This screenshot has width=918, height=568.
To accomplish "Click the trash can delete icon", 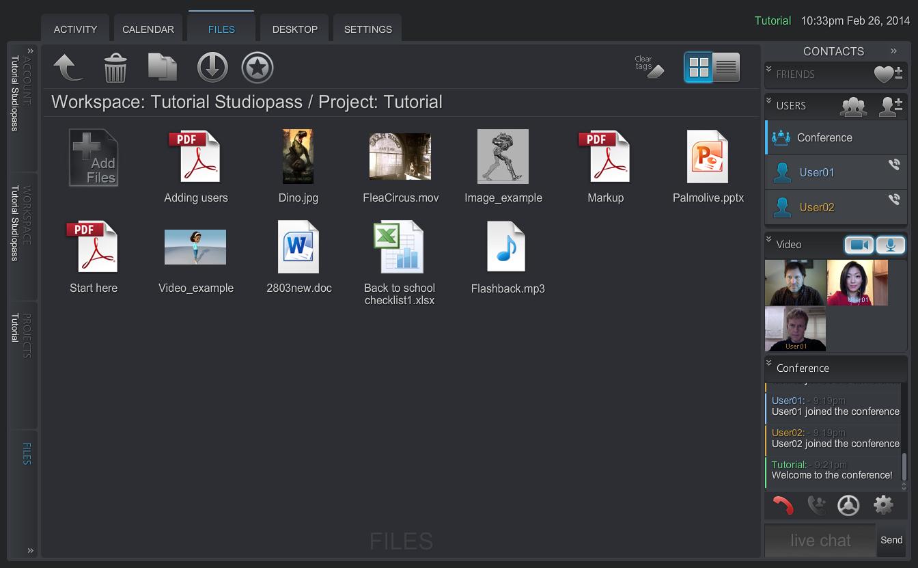I will pyautogui.click(x=115, y=68).
